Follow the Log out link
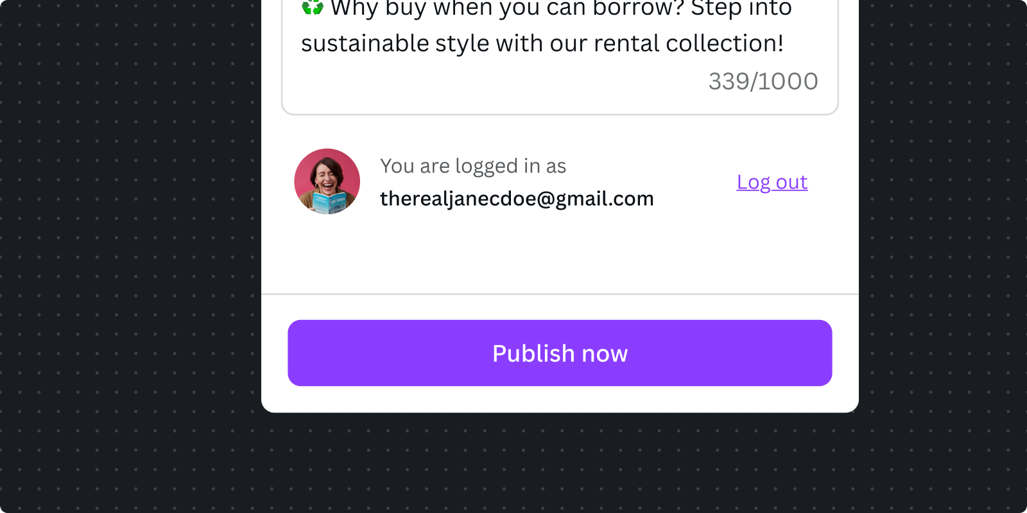The width and height of the screenshot is (1027, 513). (x=772, y=182)
